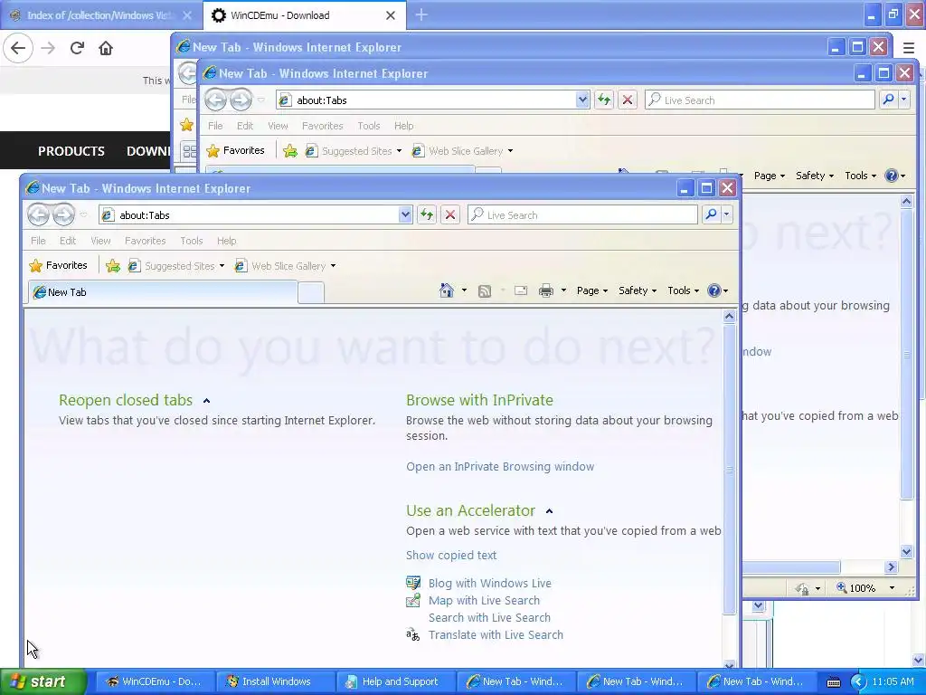Select New Tab tab in front IE window
This screenshot has height=695, width=926.
click(x=163, y=292)
